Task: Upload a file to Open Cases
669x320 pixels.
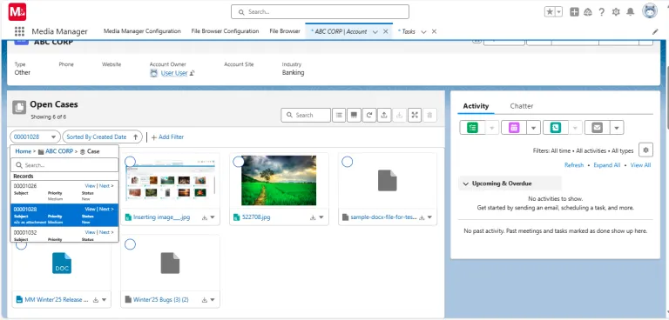Action: 384,115
